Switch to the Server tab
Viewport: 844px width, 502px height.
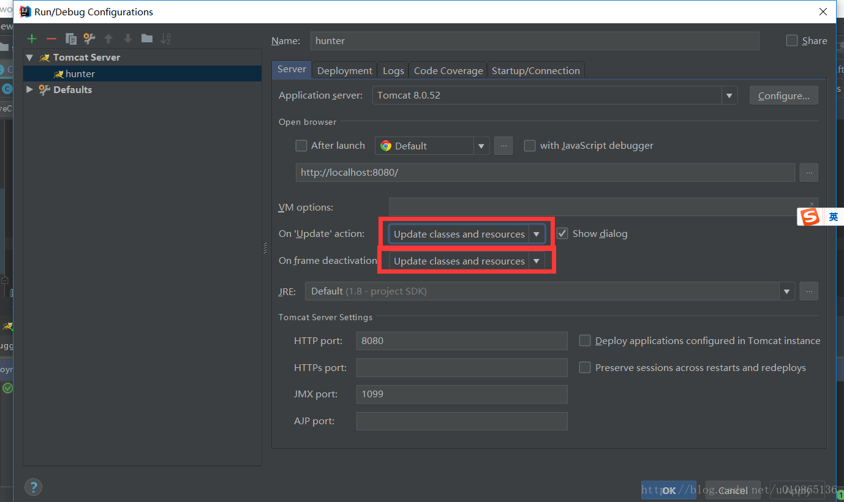click(292, 69)
